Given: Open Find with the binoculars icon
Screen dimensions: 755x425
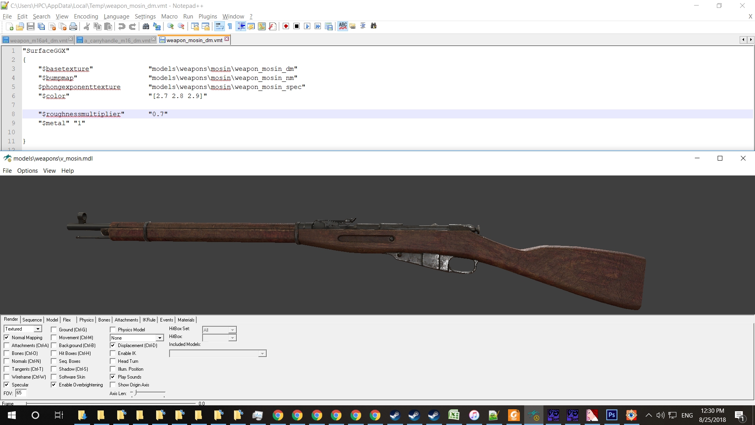Looking at the screenshot, I should point(146,26).
